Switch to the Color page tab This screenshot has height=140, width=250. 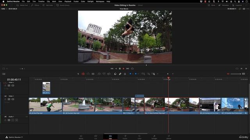coord(139,137)
